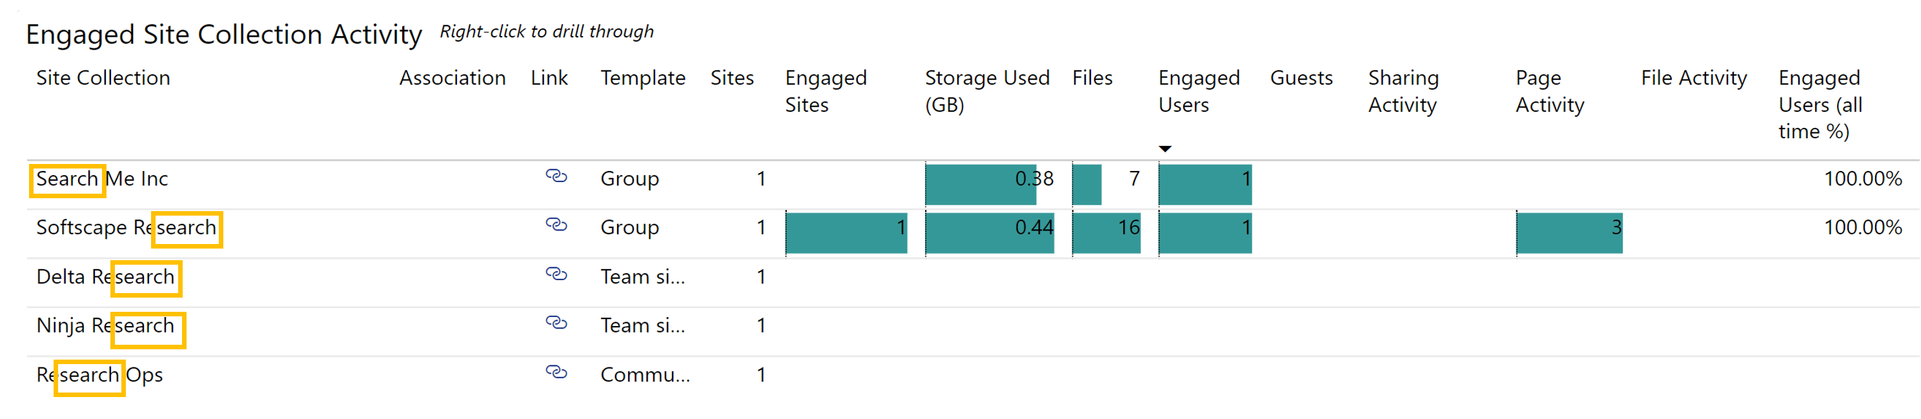Sort by the Files column header

1092,78
